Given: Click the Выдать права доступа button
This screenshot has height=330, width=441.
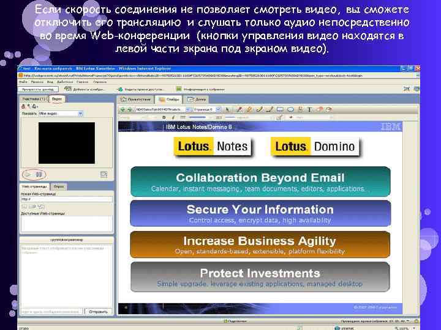Looking at the screenshot, I should click(x=140, y=89).
